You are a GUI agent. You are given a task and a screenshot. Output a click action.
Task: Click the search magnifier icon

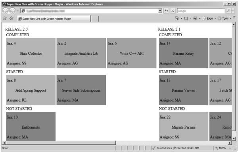(228, 11)
